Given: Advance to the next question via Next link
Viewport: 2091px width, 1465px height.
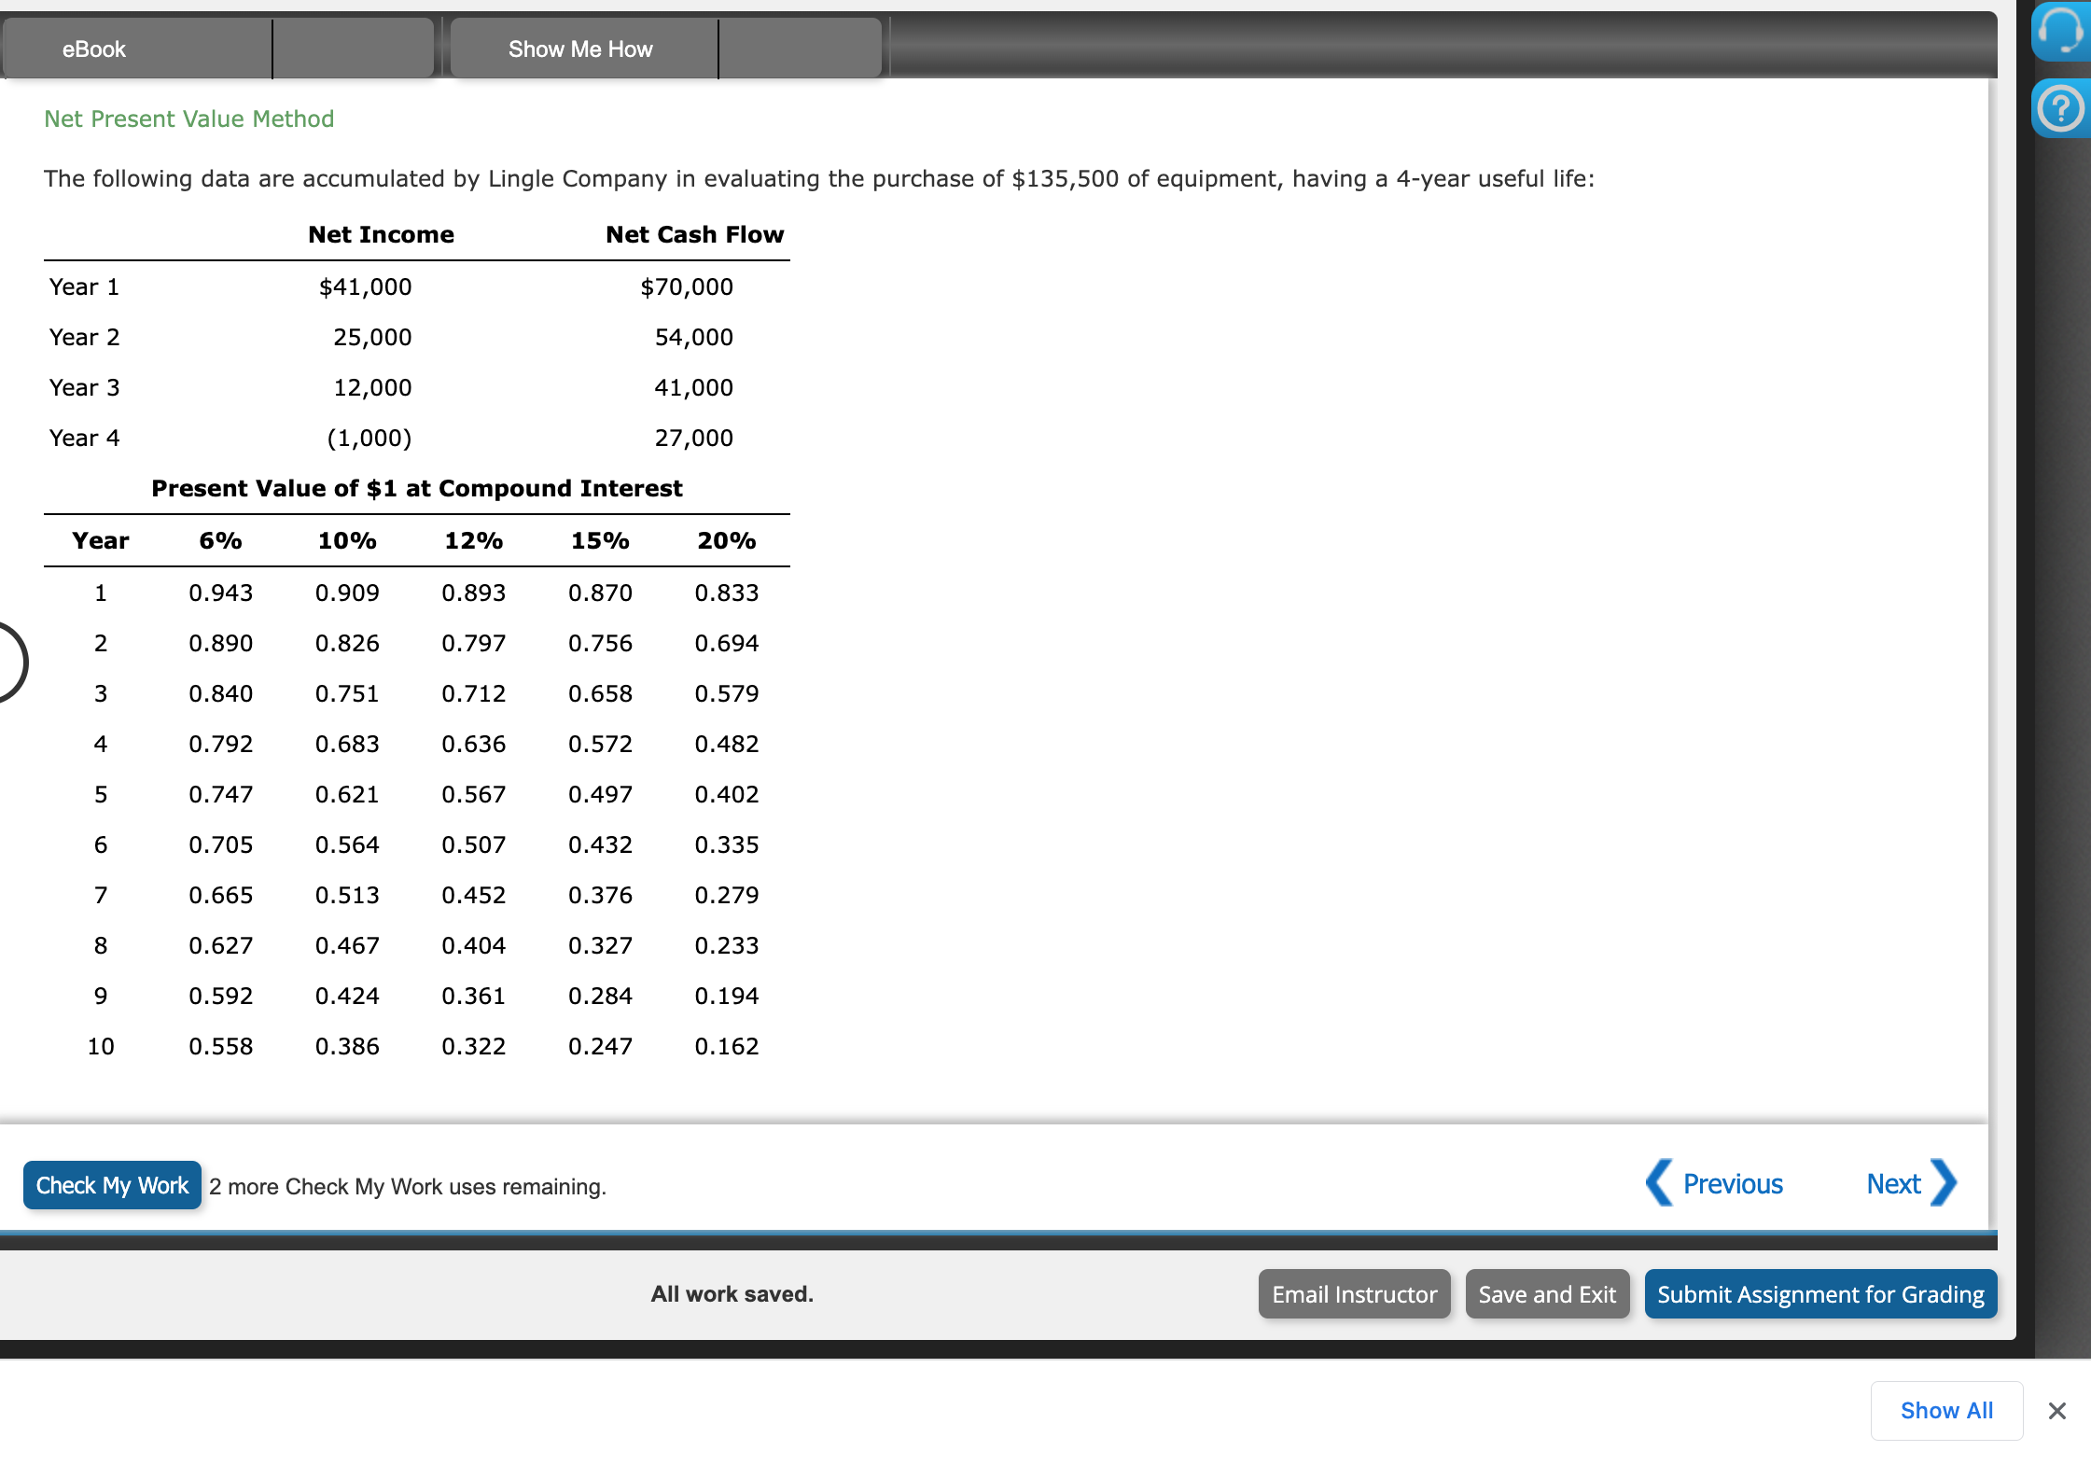Looking at the screenshot, I should point(1892,1183).
